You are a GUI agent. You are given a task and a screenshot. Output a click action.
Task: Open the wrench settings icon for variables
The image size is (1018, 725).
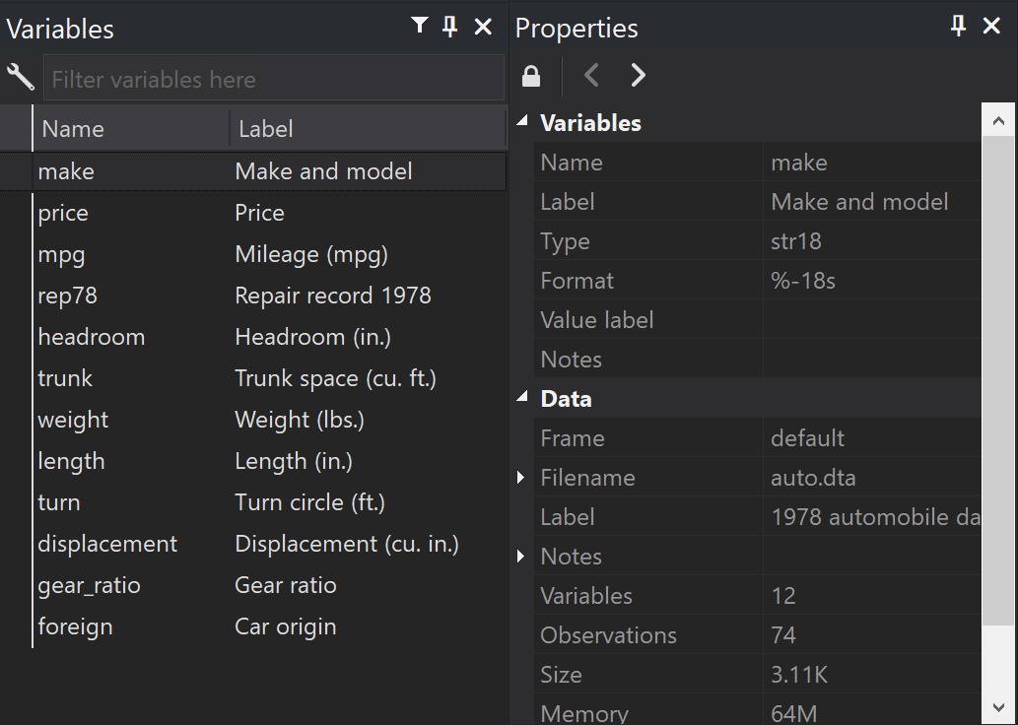tap(20, 78)
